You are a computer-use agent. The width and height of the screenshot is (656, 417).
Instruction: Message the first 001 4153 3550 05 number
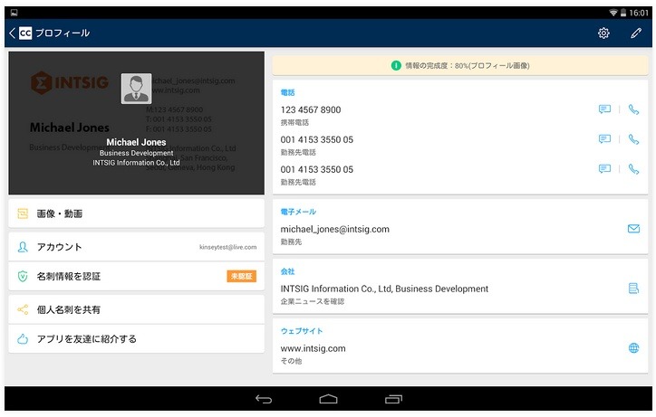click(x=604, y=139)
